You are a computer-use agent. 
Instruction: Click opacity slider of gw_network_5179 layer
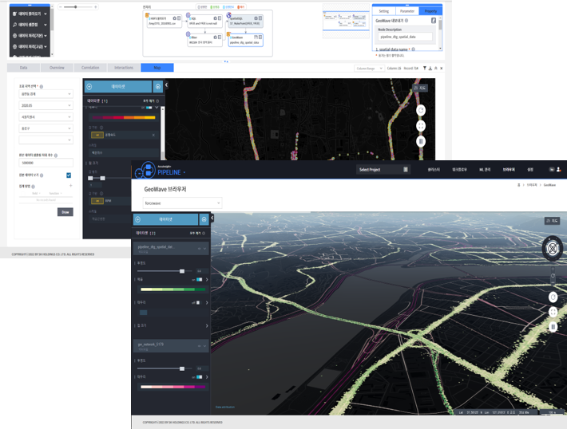(165, 368)
